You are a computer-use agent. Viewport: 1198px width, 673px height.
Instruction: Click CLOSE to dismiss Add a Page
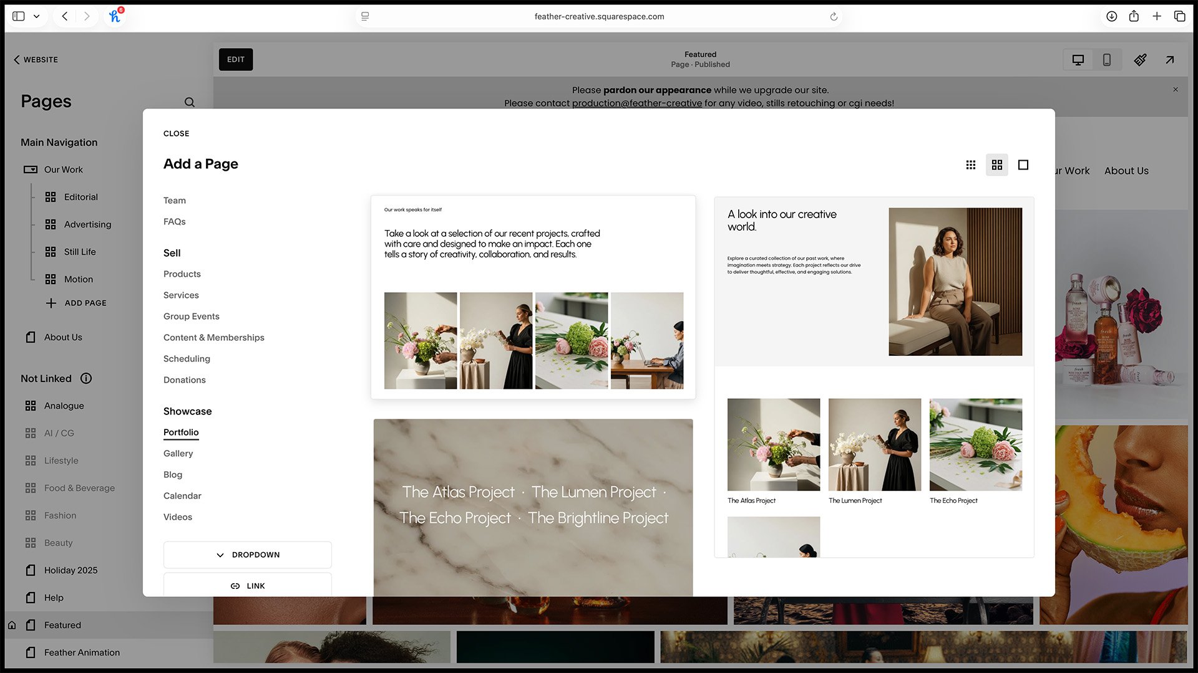tap(176, 133)
